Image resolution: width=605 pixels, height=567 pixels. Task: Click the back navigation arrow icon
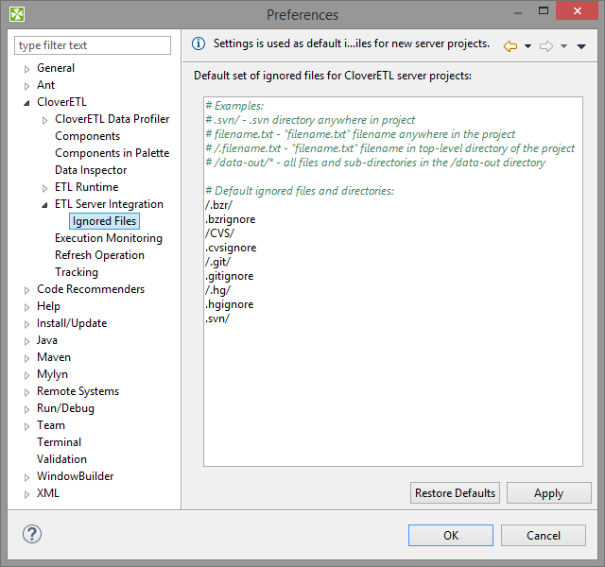(510, 45)
